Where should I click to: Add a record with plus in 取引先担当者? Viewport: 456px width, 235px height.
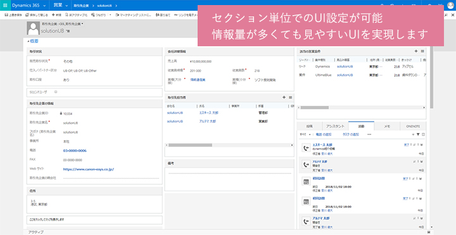pyautogui.click(x=284, y=97)
